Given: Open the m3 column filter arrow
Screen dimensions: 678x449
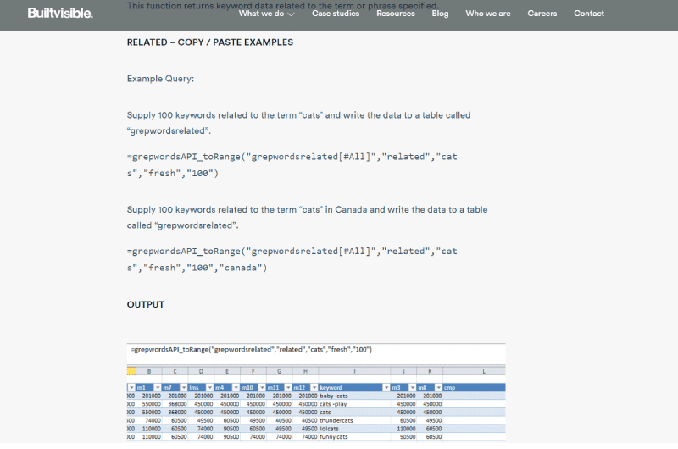Looking at the screenshot, I should coord(413,388).
